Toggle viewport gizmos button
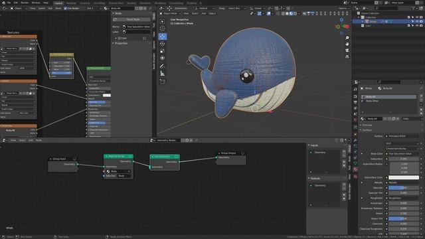The width and height of the screenshot is (425, 239). pyautogui.click(x=260, y=13)
